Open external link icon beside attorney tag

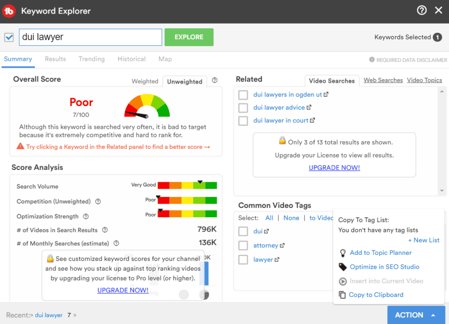click(282, 245)
